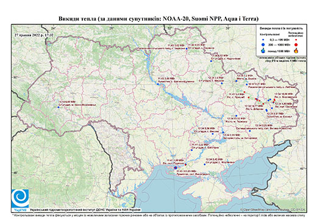Click small blue 0.3–199 MW legend dot
Screen dimensions: 317x224
click(x=263, y=40)
